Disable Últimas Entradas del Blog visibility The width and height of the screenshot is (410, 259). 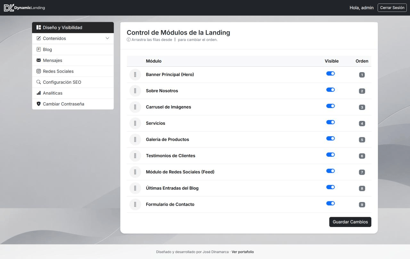click(331, 187)
